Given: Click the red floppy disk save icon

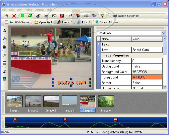Looking at the screenshot, I should click(x=62, y=16).
